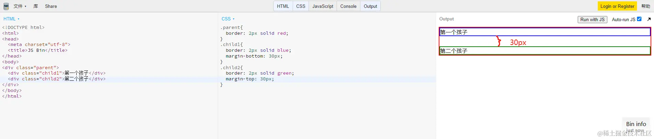Click the Run with JS button
This screenshot has height=139, width=654.
(x=592, y=19)
